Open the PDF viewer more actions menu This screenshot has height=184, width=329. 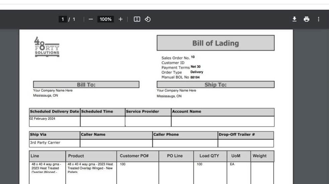pyautogui.click(x=319, y=19)
